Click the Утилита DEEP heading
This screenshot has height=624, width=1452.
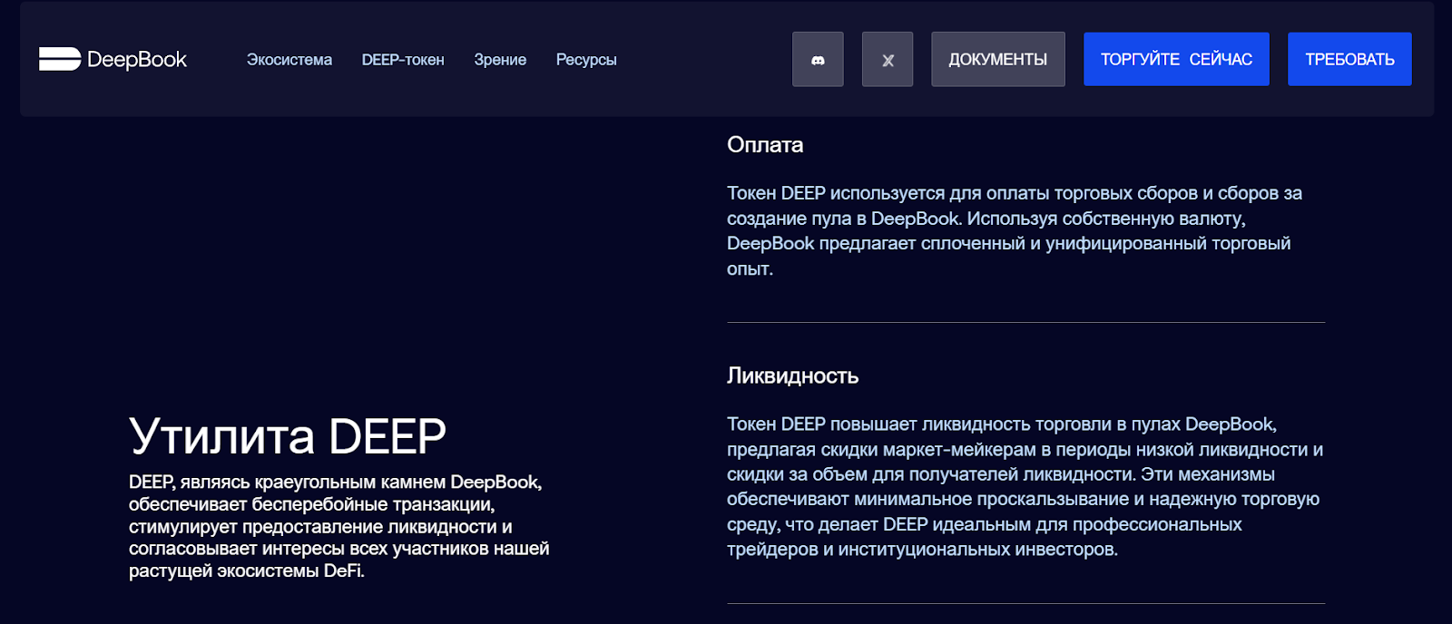[x=288, y=436]
